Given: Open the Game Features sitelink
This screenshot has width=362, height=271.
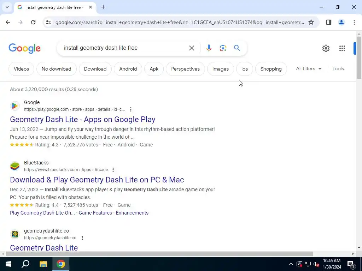Looking at the screenshot, I should pyautogui.click(x=95, y=213).
